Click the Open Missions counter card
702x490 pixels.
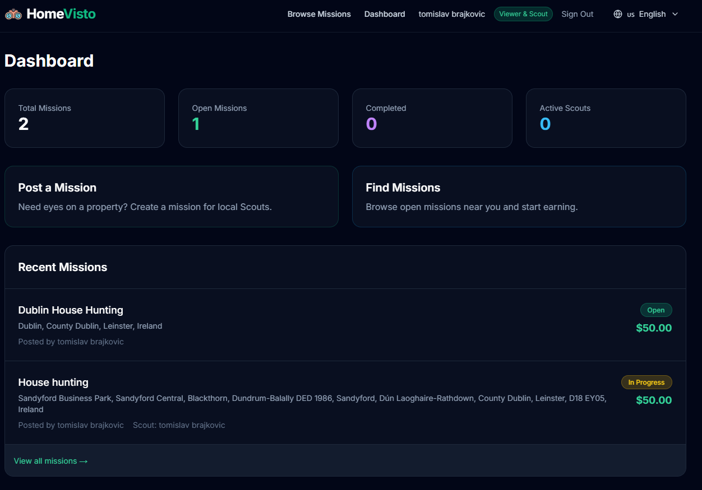coord(258,118)
